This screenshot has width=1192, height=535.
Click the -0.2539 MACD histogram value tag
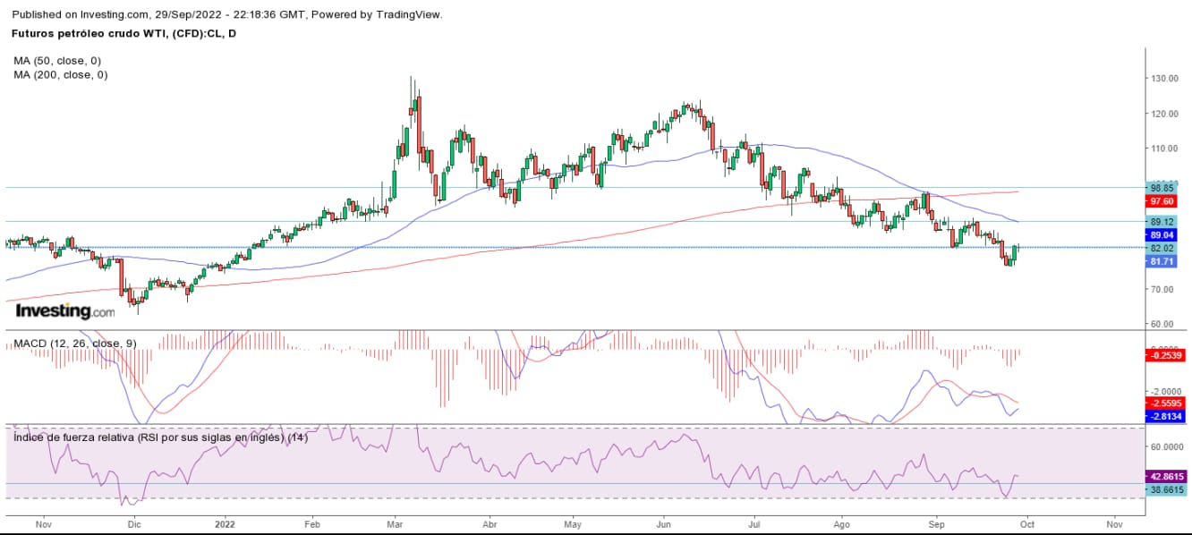1165,355
